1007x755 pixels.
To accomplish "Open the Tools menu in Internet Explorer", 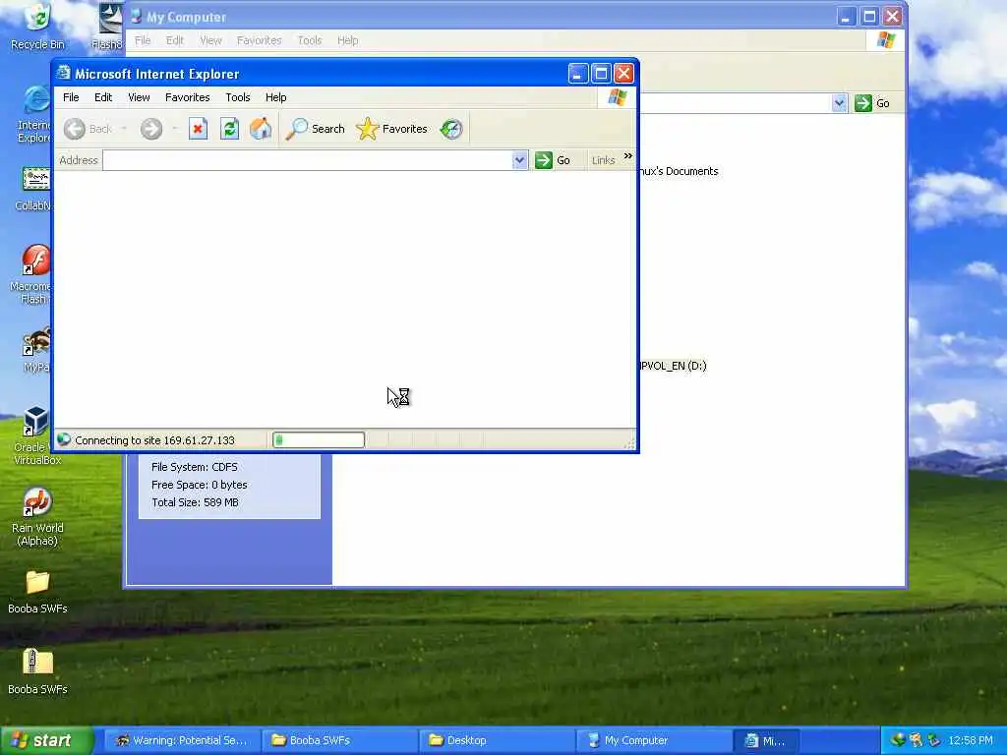I will (238, 97).
